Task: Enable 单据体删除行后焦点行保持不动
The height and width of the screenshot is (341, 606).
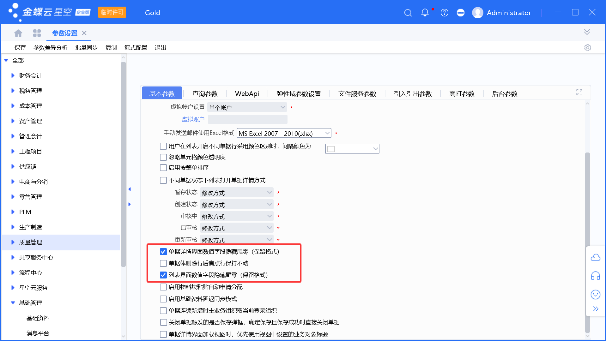Action: click(163, 263)
